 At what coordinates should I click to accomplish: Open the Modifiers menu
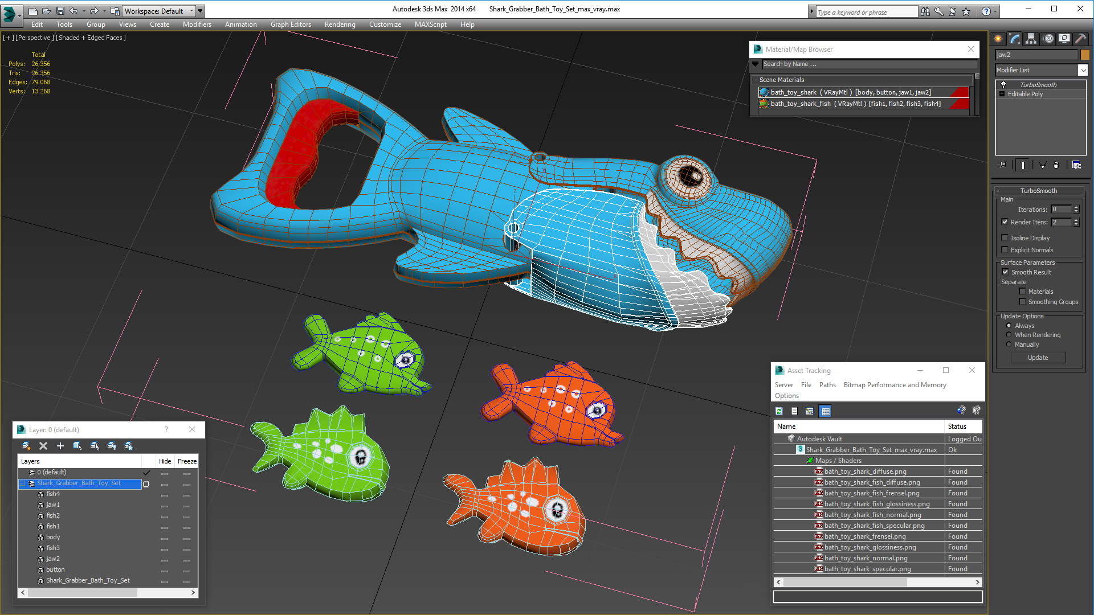point(197,24)
